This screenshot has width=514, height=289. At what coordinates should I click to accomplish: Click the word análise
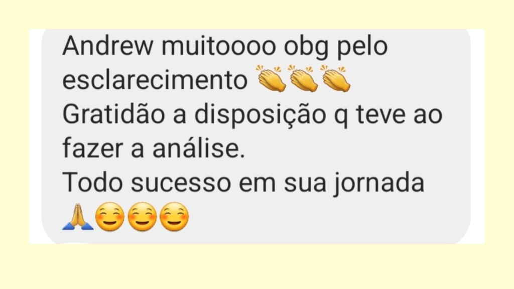[x=199, y=148]
